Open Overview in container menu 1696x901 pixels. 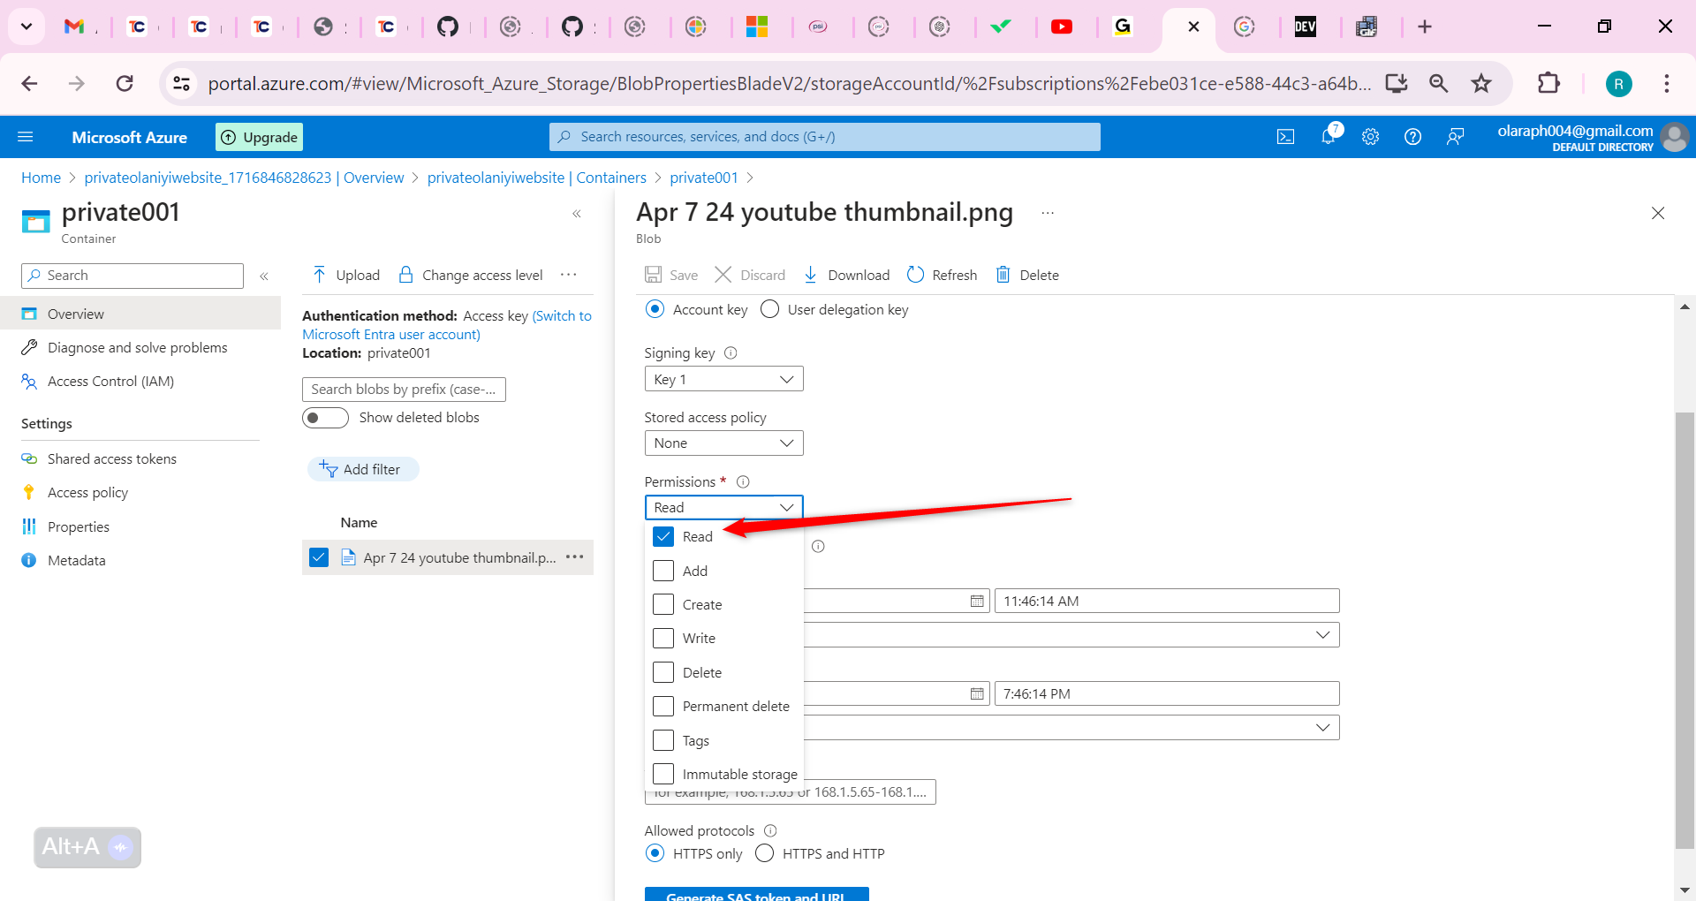click(x=140, y=314)
